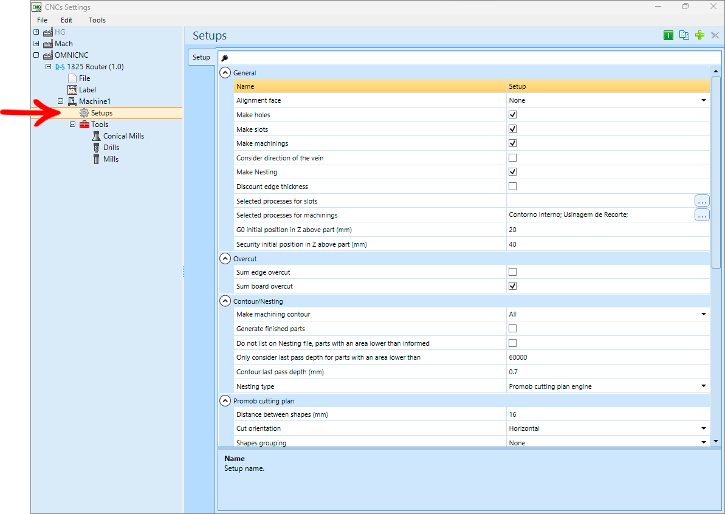Collapse the Overcut section
The width and height of the screenshot is (725, 514).
(225, 259)
